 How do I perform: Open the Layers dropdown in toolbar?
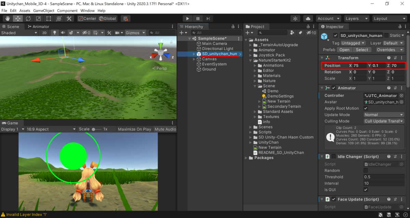coord(356,18)
